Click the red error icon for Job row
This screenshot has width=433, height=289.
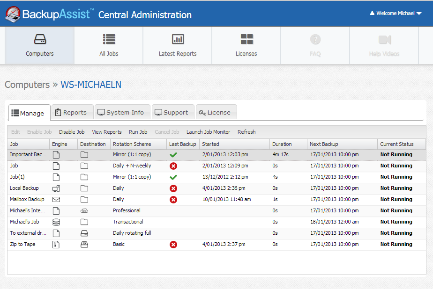[173, 166]
